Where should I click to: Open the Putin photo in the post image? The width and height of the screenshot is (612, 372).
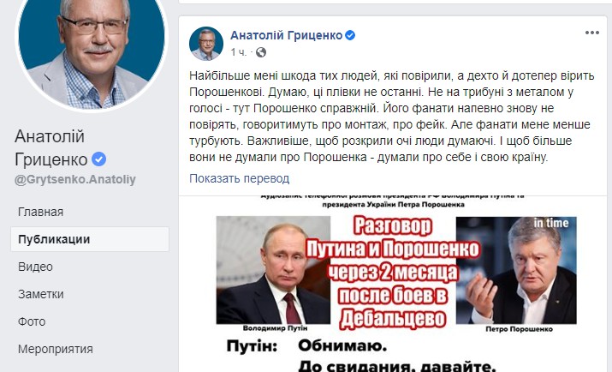(x=273, y=270)
